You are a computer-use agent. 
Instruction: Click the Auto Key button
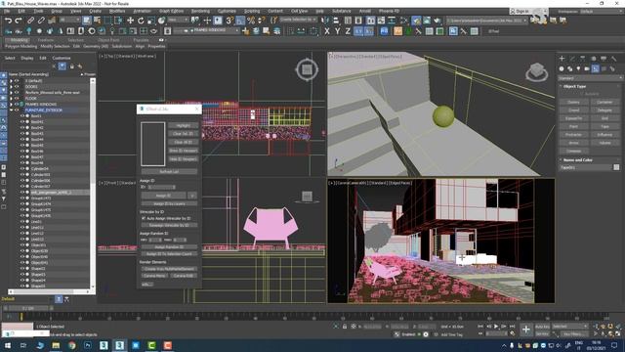tap(542, 327)
